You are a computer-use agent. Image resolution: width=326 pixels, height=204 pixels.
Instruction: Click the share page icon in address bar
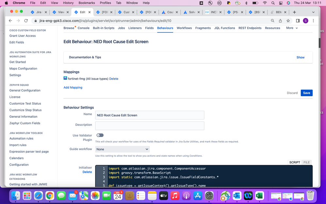280,21
